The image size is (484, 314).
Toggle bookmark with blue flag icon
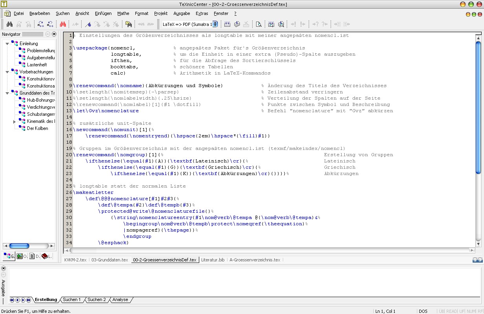(88, 24)
